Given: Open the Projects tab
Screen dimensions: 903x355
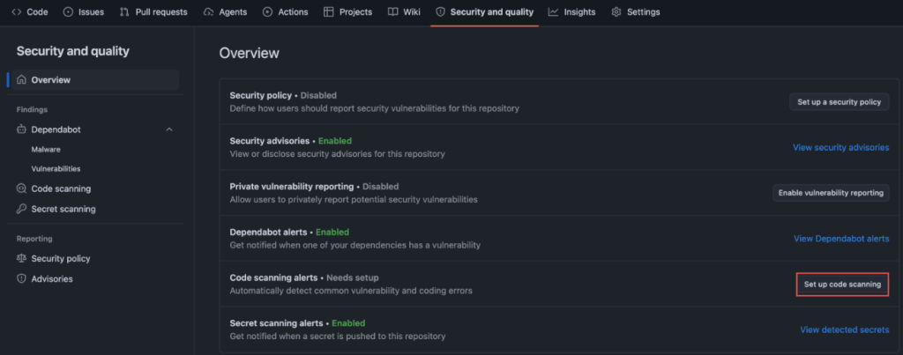Looking at the screenshot, I should pos(347,11).
